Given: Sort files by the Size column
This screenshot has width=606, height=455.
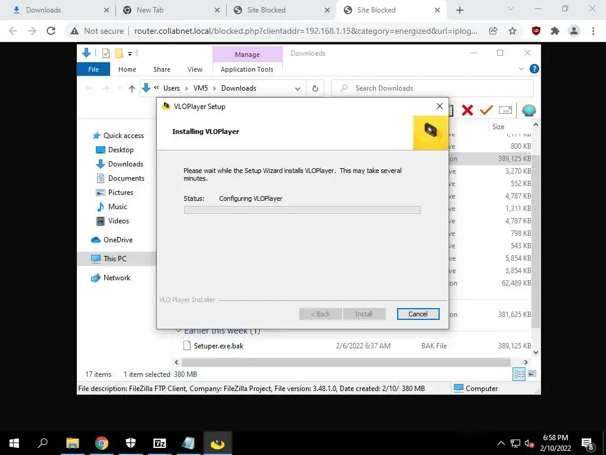Looking at the screenshot, I should (x=498, y=127).
